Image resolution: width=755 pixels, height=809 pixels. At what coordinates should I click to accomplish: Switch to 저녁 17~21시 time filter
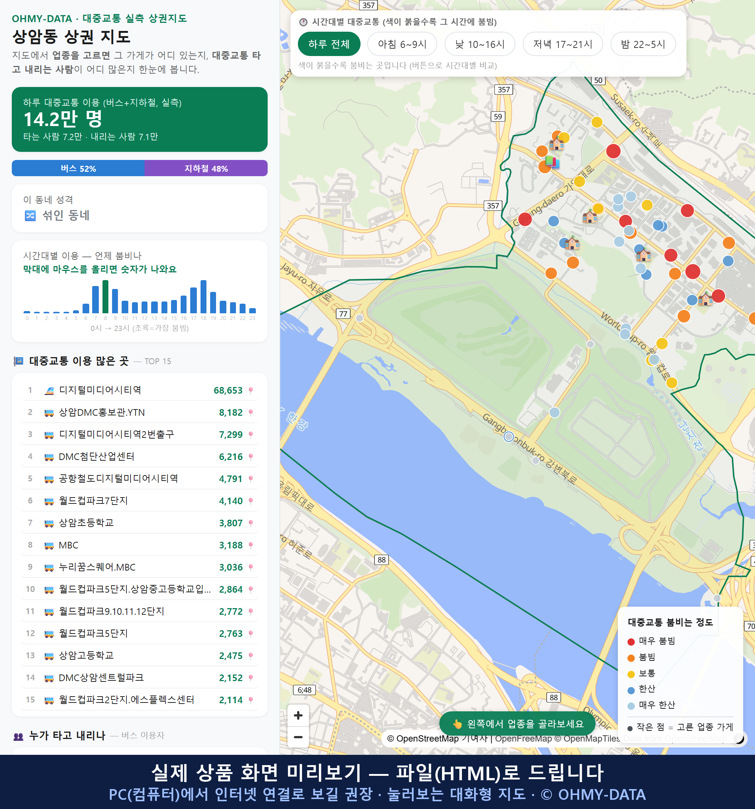tap(563, 44)
